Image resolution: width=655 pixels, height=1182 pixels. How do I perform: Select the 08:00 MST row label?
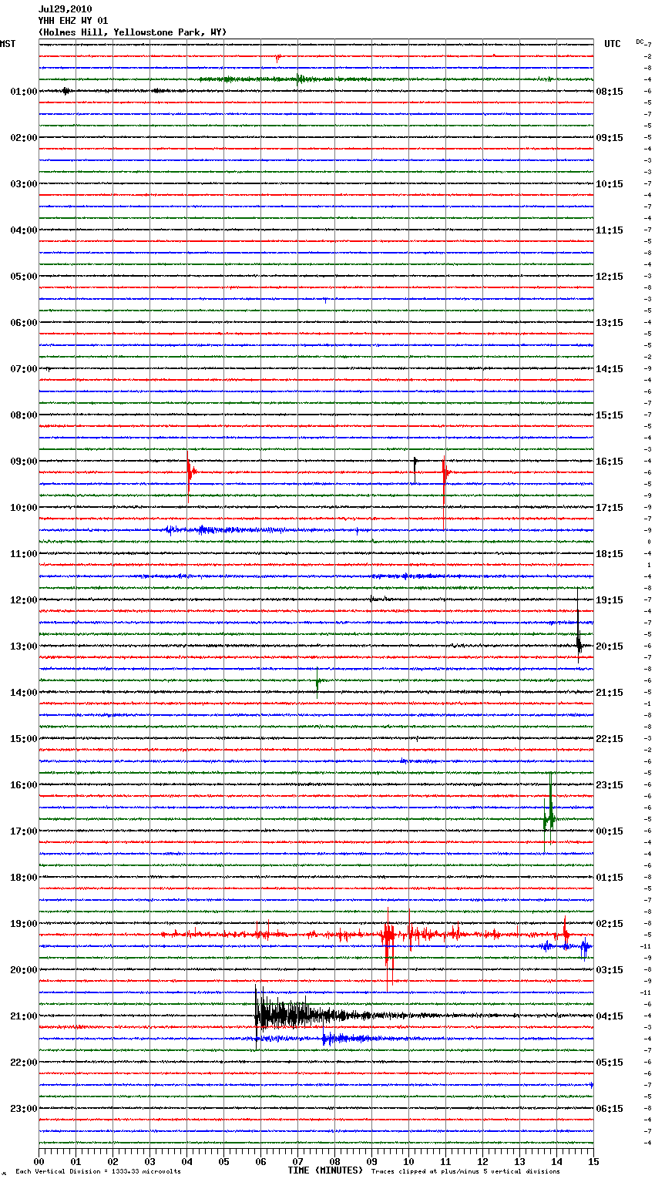point(24,415)
